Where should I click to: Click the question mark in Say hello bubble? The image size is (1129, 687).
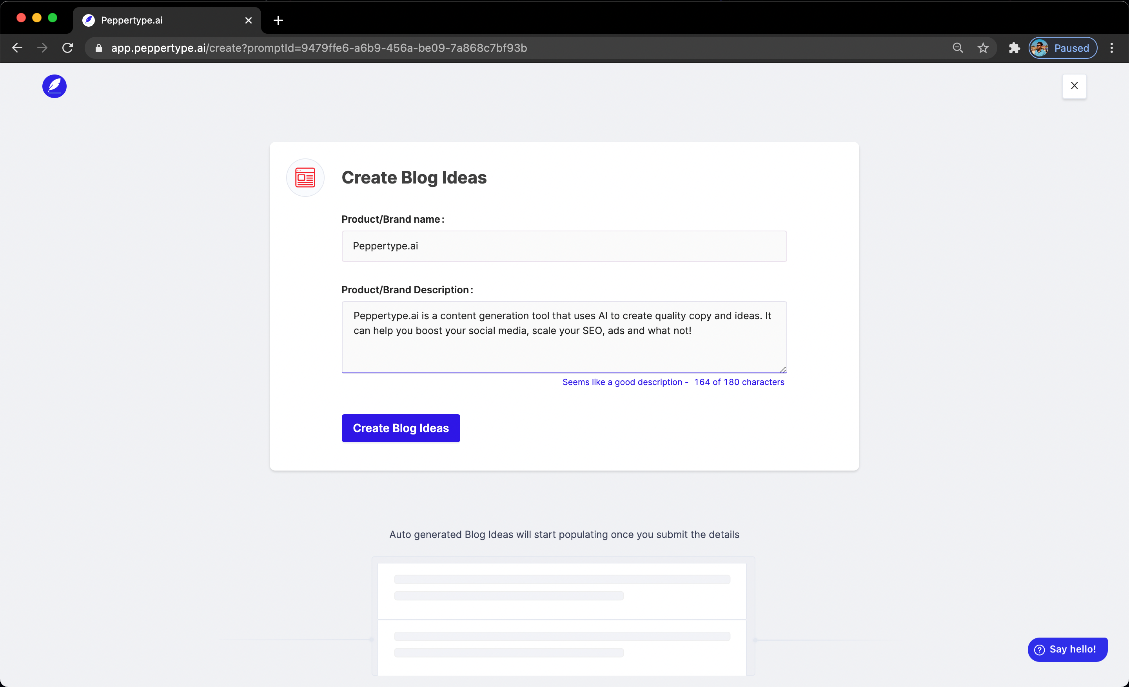[1040, 649]
